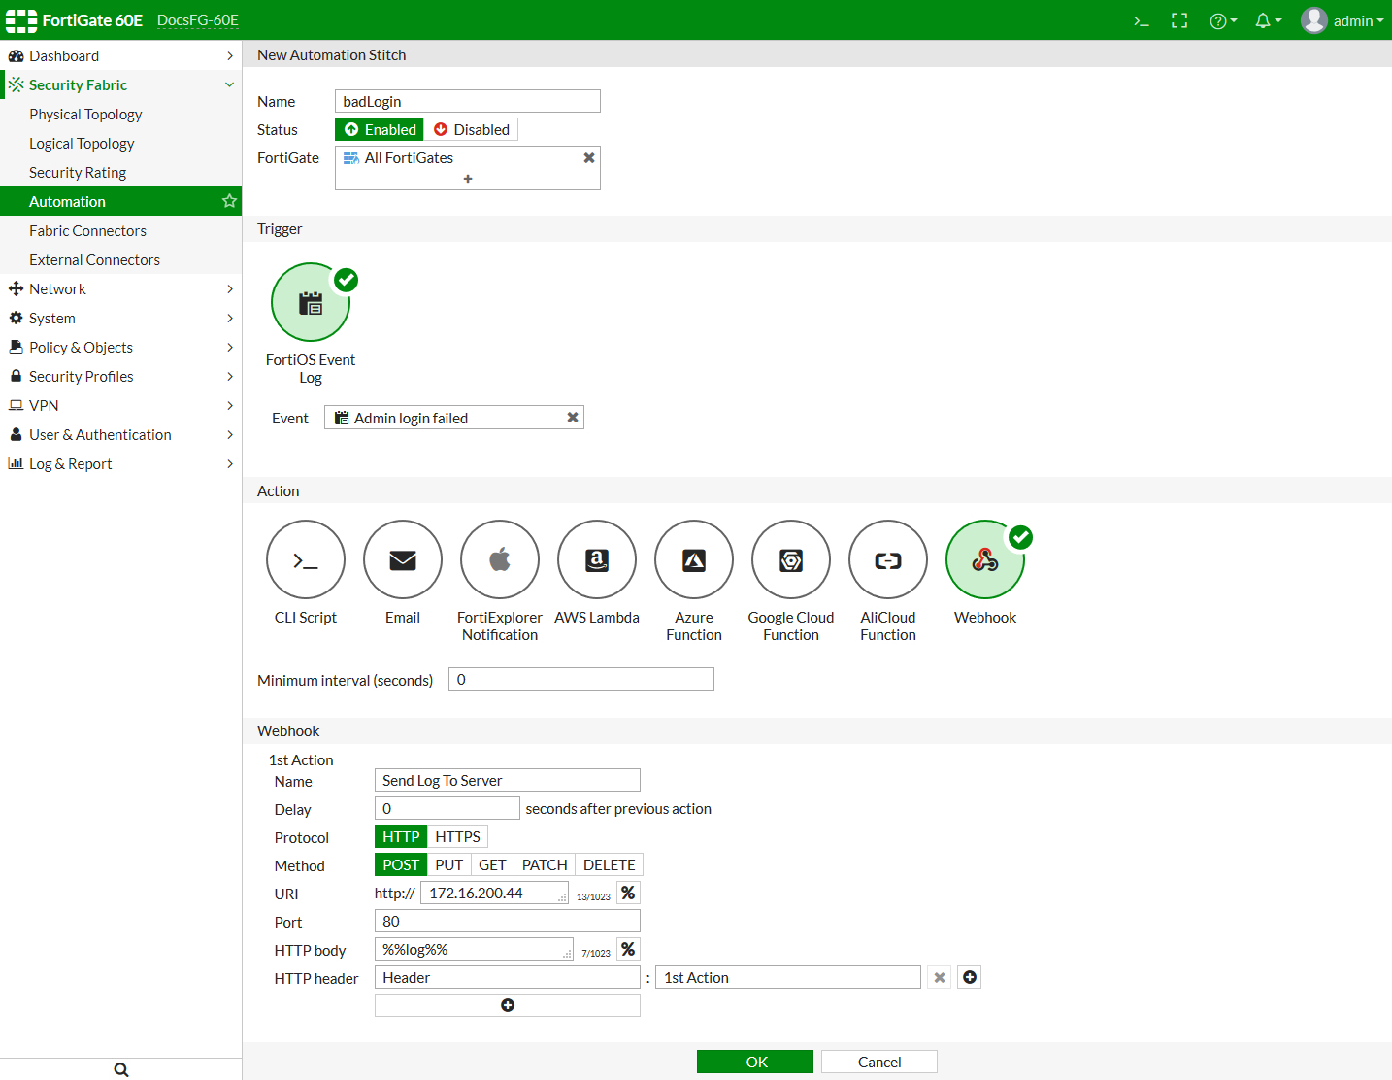Viewport: 1392px width, 1080px height.
Task: Choose the Email action icon
Action: [x=403, y=560]
